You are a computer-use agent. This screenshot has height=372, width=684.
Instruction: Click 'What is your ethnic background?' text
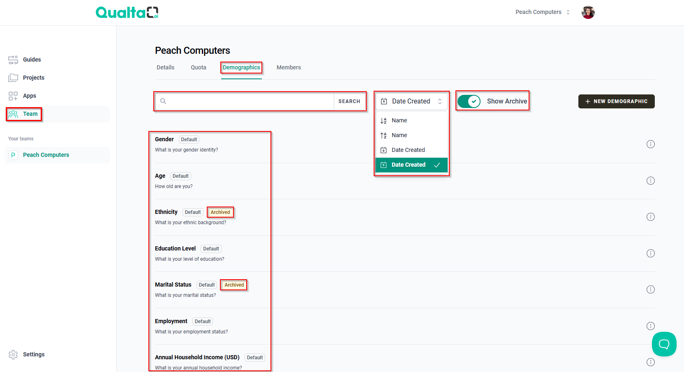point(191,223)
